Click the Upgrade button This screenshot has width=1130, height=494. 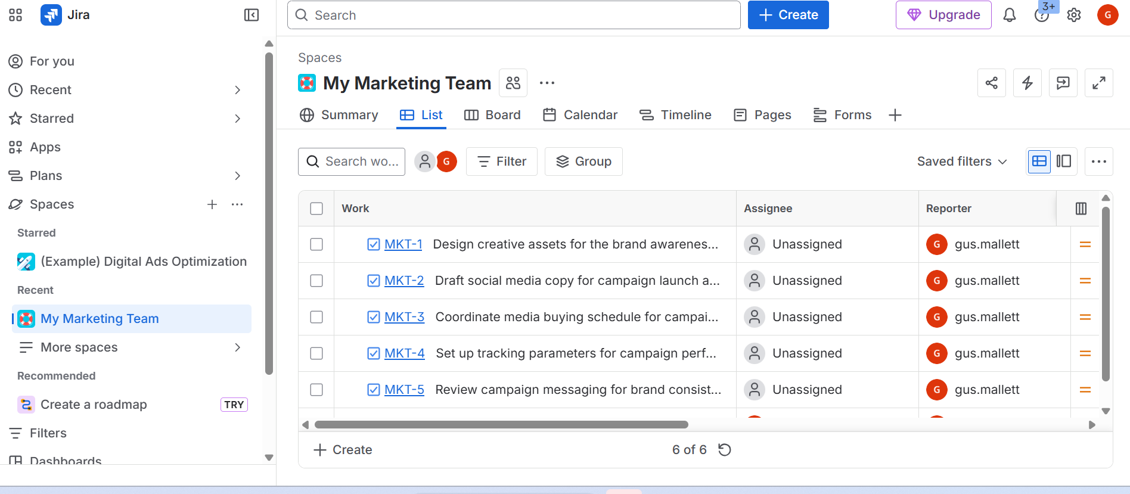tap(943, 15)
